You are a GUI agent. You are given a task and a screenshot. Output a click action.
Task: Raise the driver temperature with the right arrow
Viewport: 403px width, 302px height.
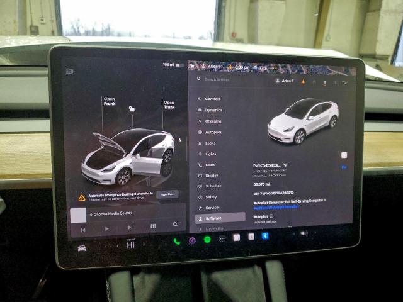[144, 244]
